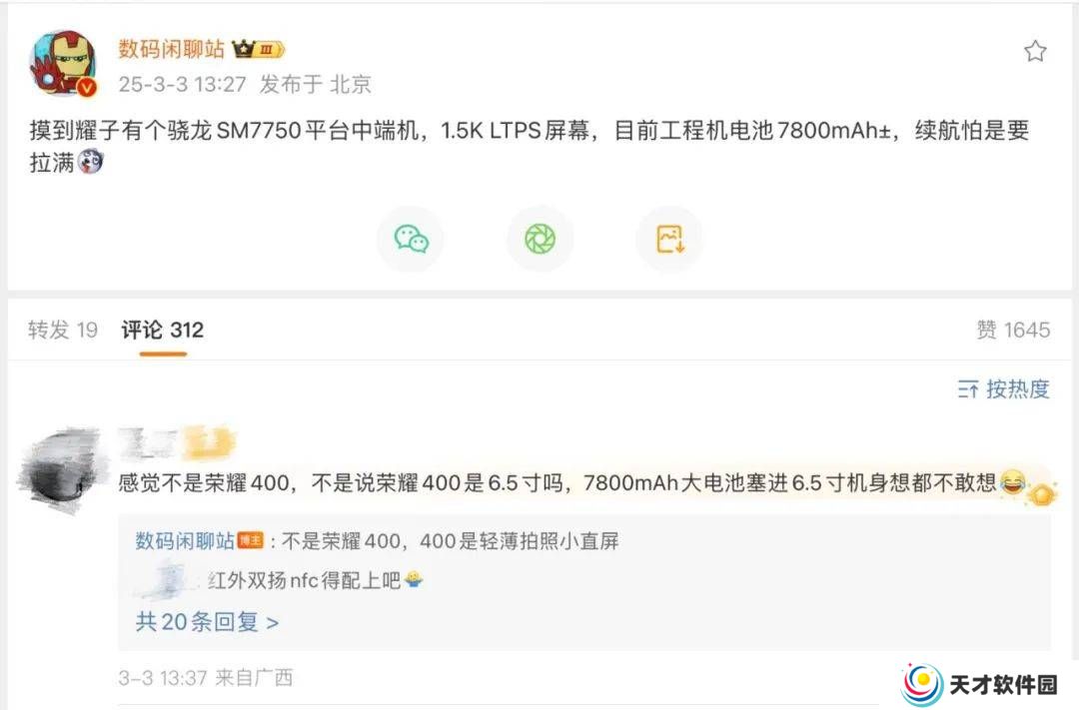Open 按热度 sort order dropdown
This screenshot has height=710, width=1079.
click(1003, 389)
